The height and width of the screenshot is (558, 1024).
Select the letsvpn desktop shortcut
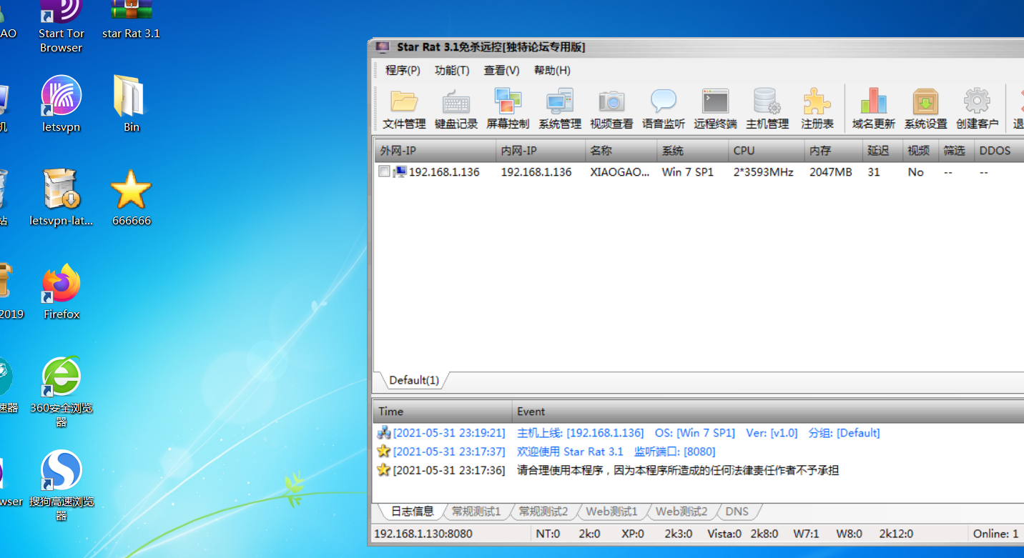coord(61,104)
